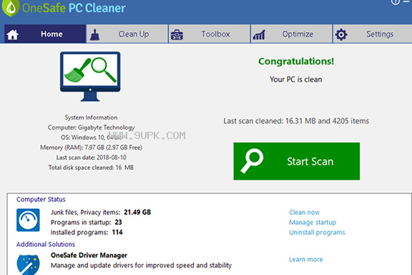Screen dimensions: 412x275
Task: Click the bar chart Optimize icon
Action: click(x=259, y=35)
